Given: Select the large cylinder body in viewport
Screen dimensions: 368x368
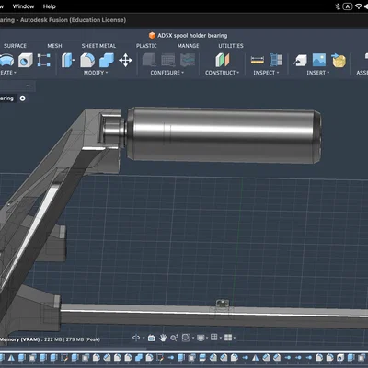Looking at the screenshot, I should click(x=224, y=135).
